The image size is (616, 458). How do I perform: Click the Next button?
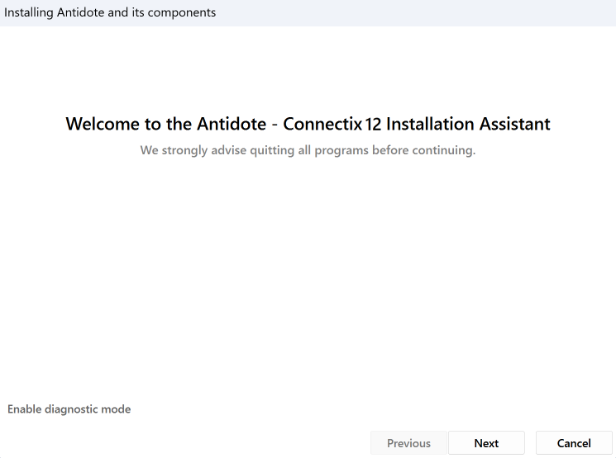click(x=486, y=443)
